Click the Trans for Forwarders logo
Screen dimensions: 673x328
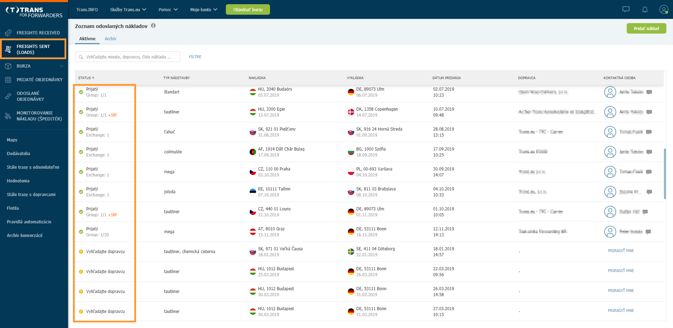(x=34, y=12)
